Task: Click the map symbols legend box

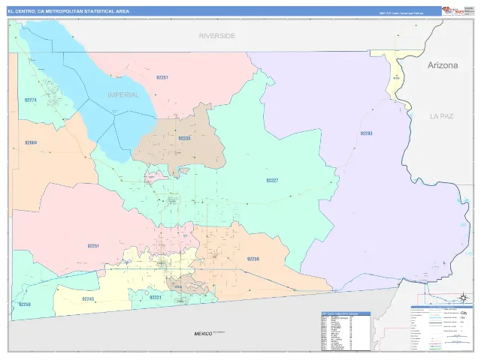Action: 442,328
